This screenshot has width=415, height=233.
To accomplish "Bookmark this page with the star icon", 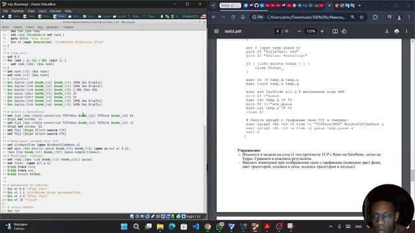I will point(362,17).
